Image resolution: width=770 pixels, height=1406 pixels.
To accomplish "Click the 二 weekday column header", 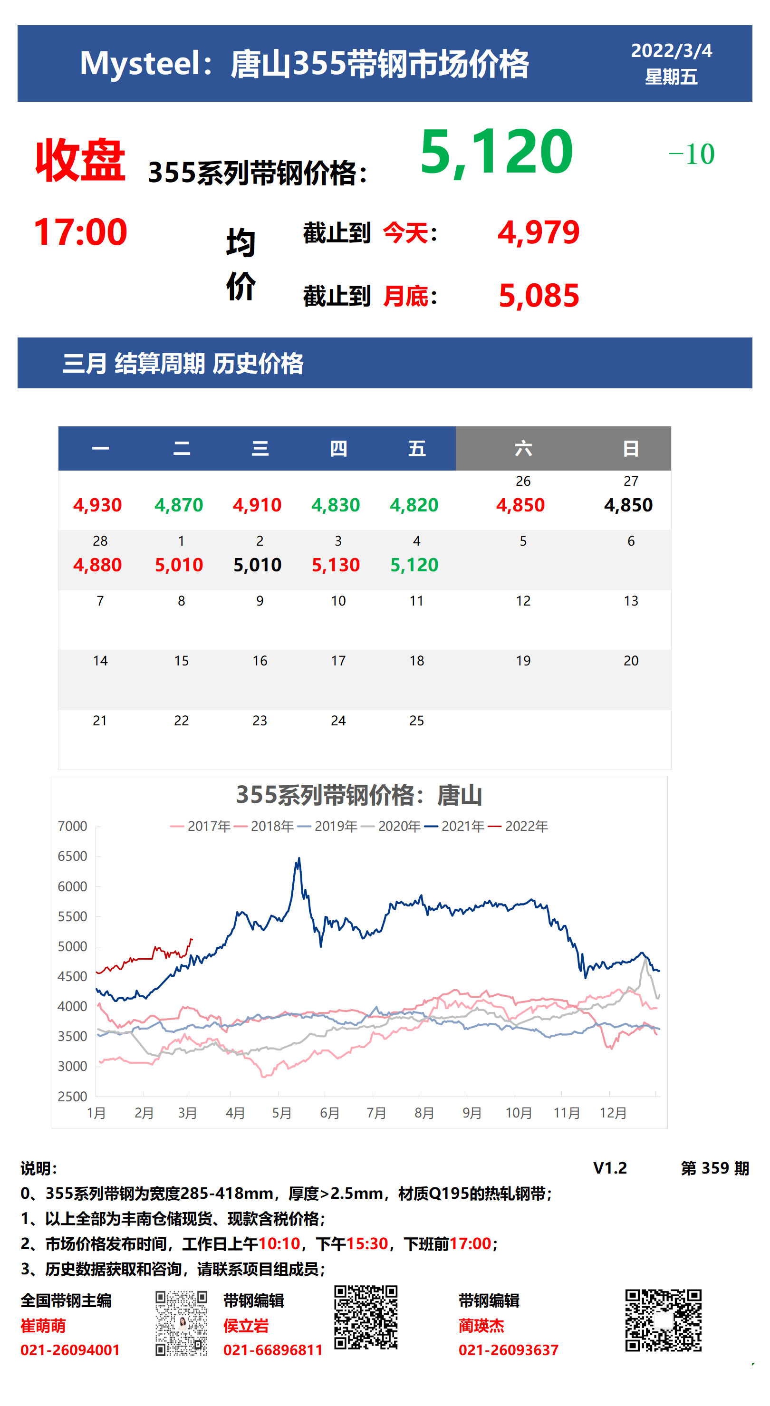I will (182, 449).
